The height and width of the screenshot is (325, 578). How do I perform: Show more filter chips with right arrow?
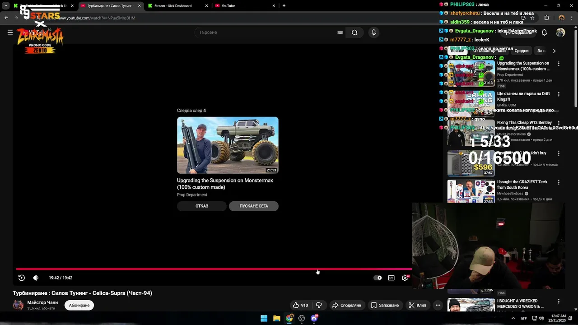[x=554, y=51]
